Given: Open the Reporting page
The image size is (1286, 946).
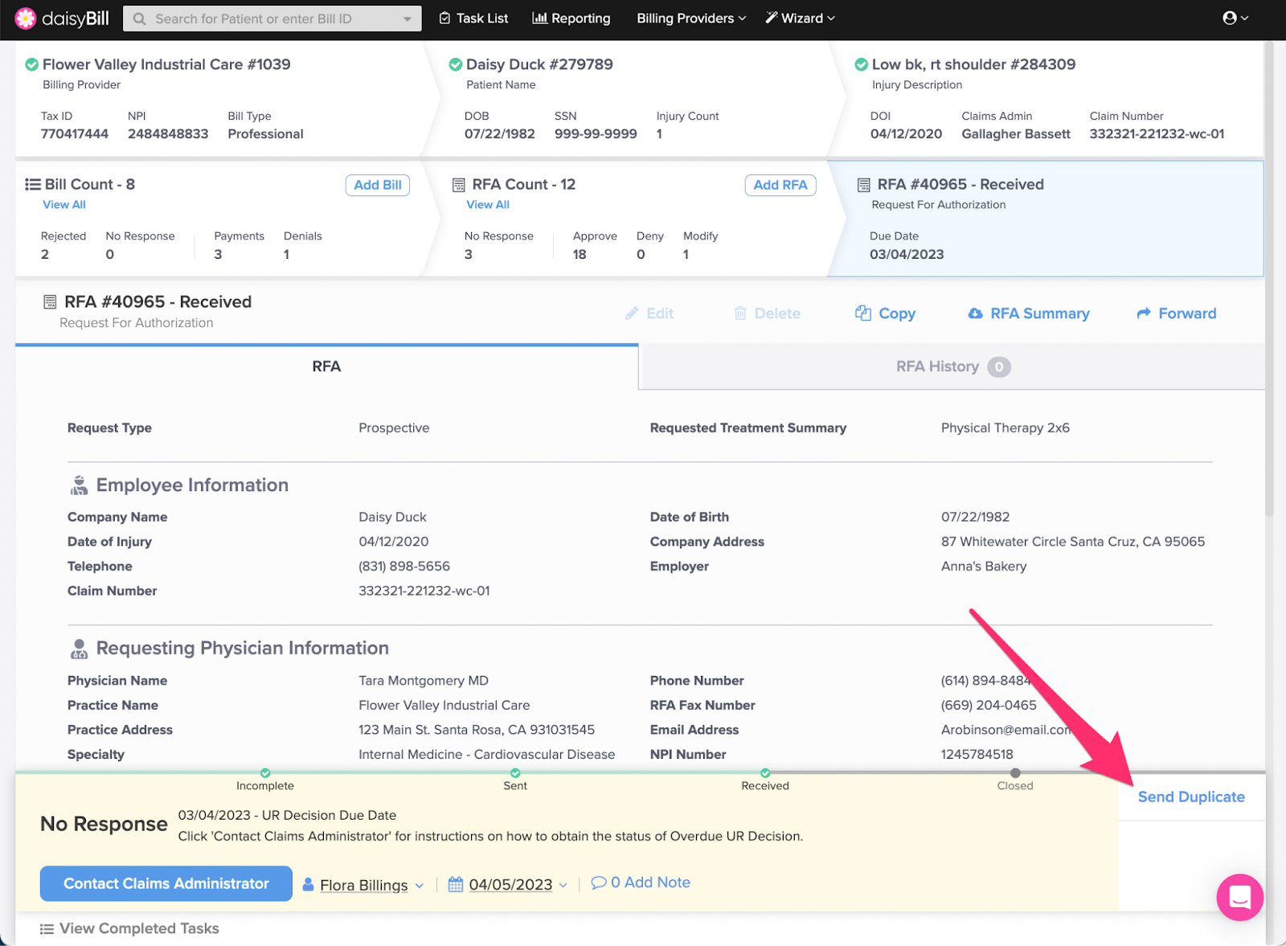Looking at the screenshot, I should tap(571, 18).
